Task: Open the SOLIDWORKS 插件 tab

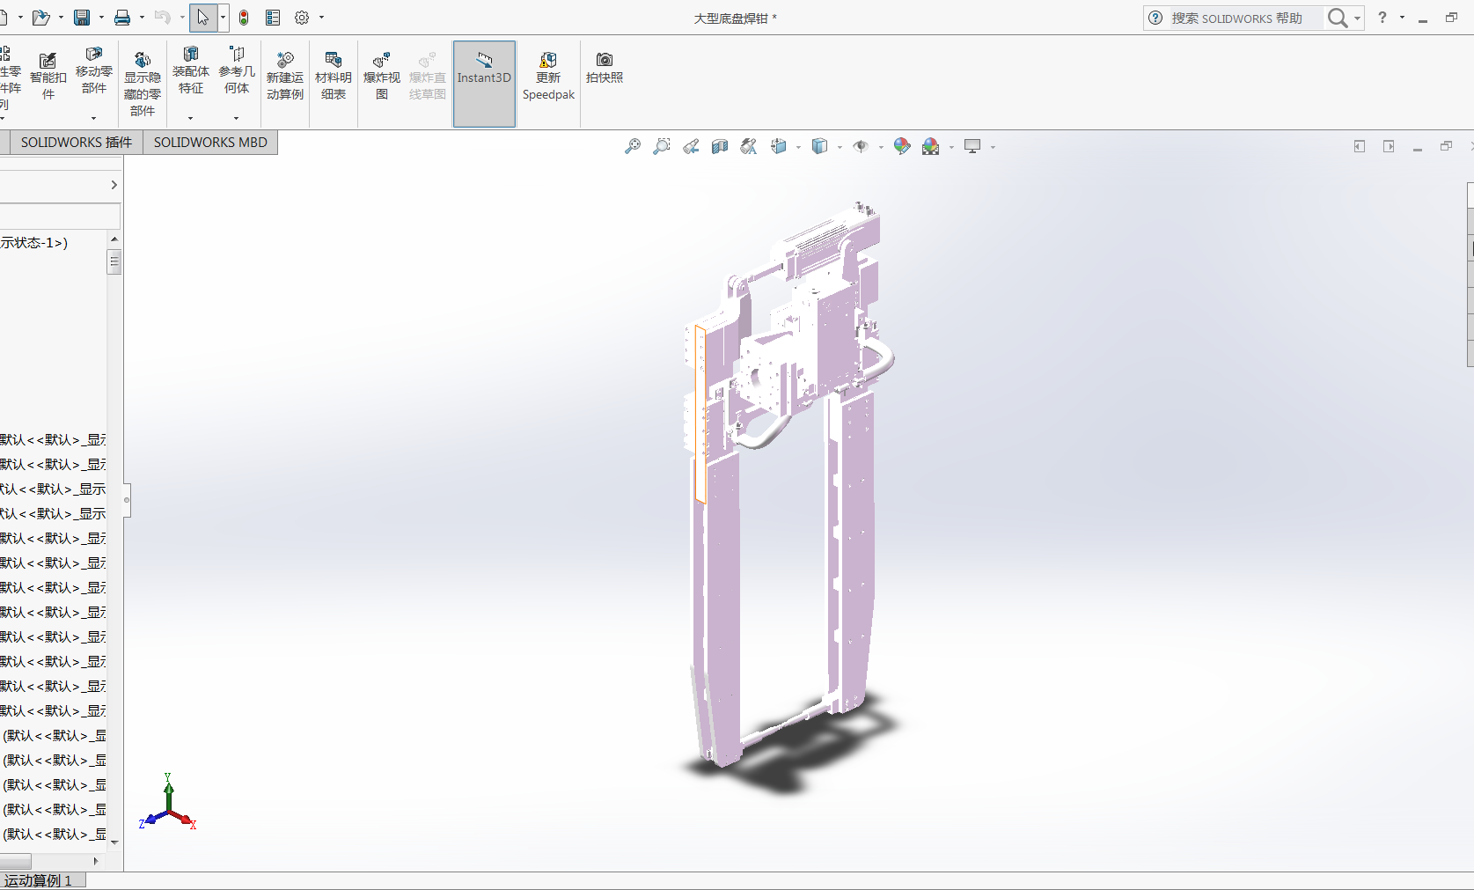Action: [76, 143]
